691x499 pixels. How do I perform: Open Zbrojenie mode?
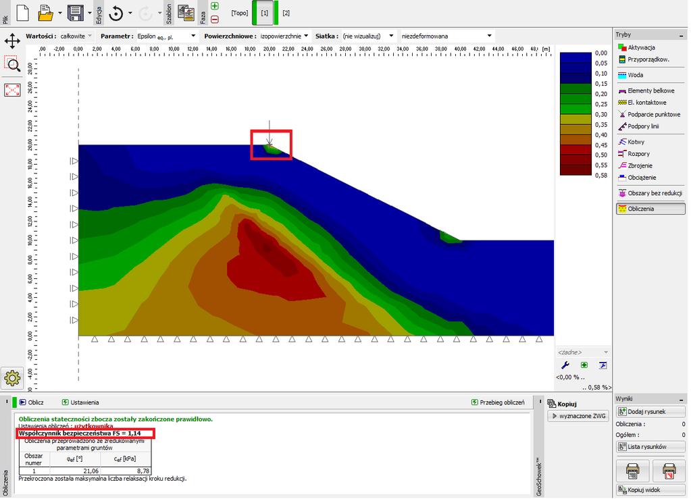pyautogui.click(x=650, y=165)
